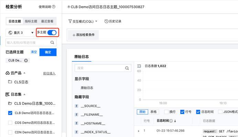Screen dimensions: 238x137
Task: Click the CLS日志 folder icon
Action: [10, 82]
